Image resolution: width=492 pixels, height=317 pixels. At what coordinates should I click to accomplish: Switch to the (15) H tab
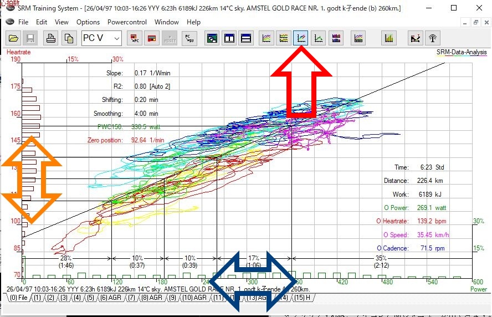point(302,298)
